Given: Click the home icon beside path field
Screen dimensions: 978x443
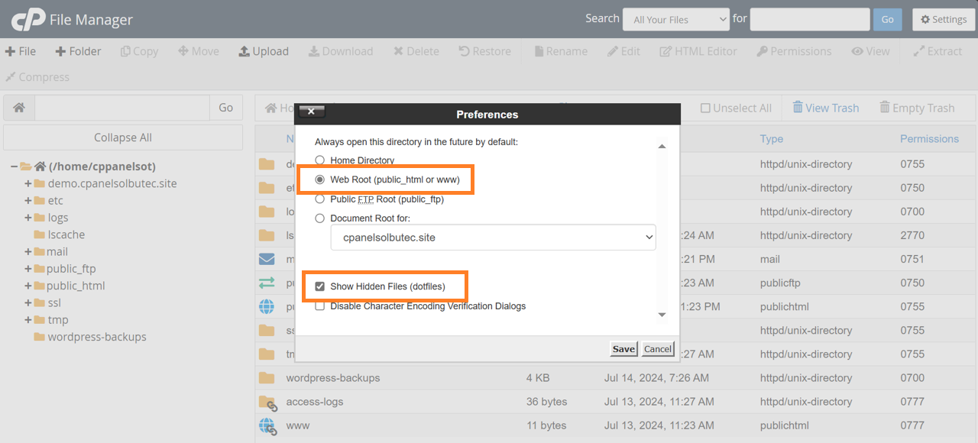Looking at the screenshot, I should coord(19,108).
